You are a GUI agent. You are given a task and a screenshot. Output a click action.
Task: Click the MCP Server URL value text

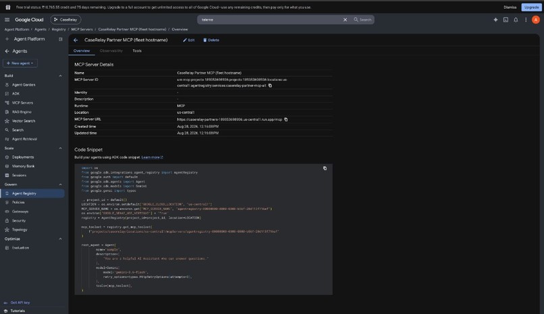(x=229, y=120)
